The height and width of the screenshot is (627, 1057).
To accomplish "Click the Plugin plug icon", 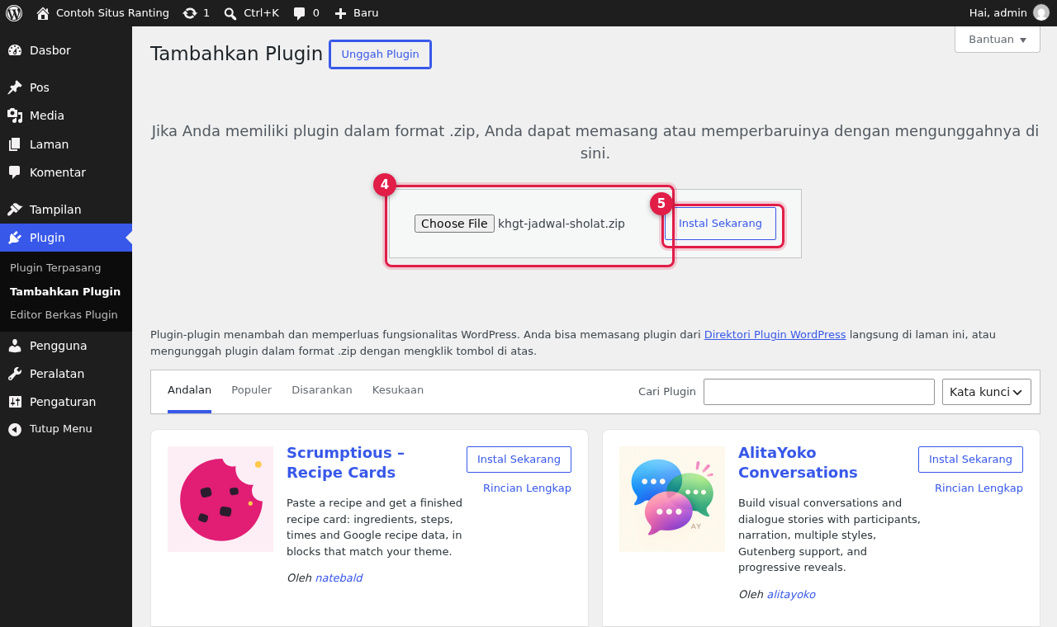I will coord(15,238).
